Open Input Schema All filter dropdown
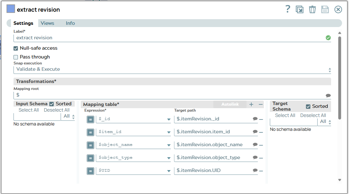 [x=68, y=116]
